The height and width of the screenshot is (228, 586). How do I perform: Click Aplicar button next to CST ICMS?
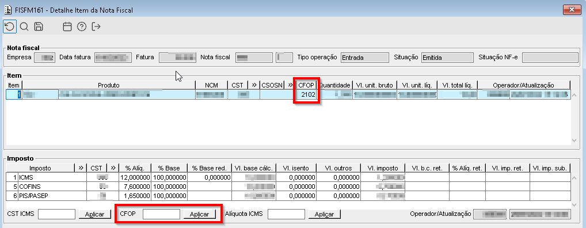pos(95,214)
